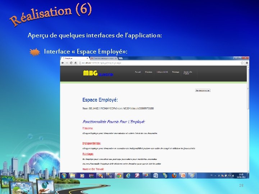Click the Nom BELHADJ MOHAMED line
The width and height of the screenshot is (259, 194).
pos(118,108)
